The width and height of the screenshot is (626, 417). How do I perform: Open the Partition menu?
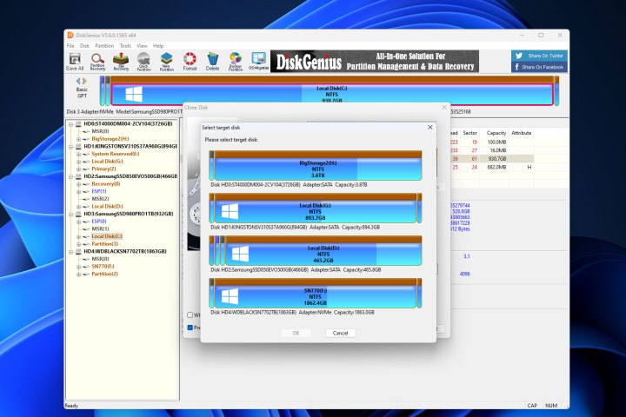(103, 45)
